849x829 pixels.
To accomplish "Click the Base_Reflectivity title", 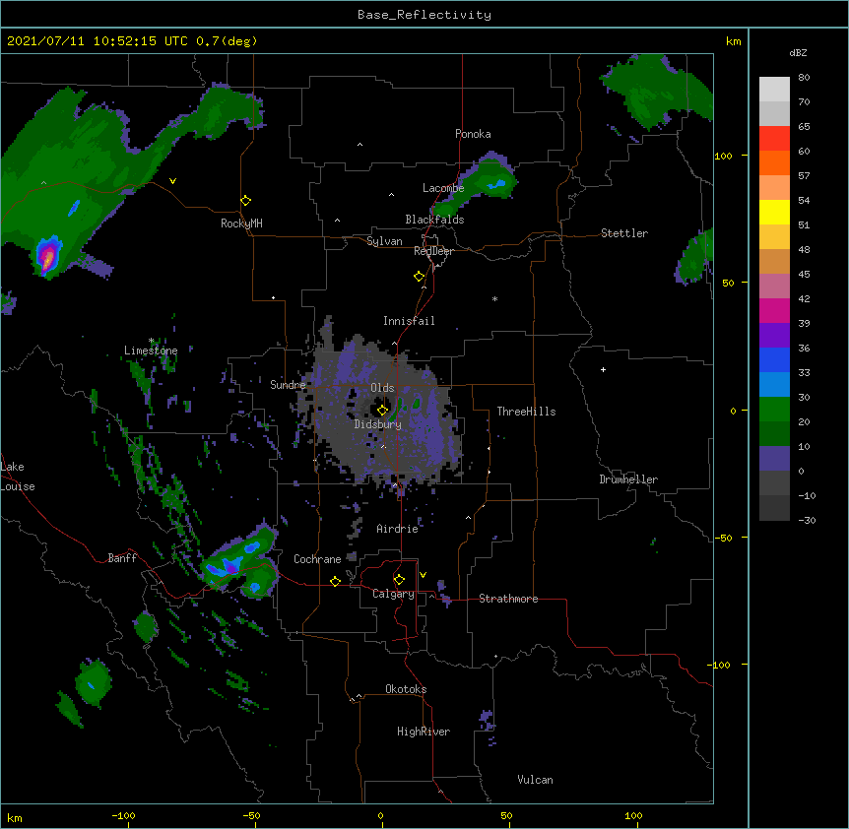I will click(424, 15).
